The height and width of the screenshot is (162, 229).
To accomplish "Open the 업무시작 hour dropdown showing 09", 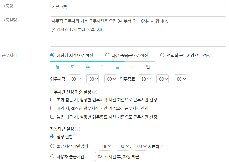I will pos(75,79).
